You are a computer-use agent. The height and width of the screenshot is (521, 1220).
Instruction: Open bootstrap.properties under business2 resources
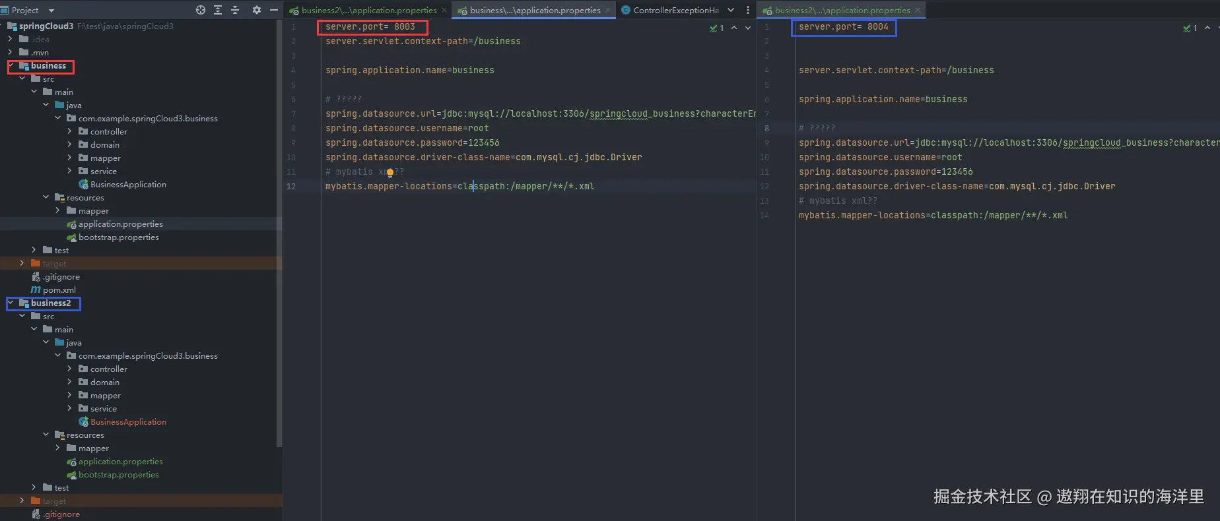coord(118,475)
